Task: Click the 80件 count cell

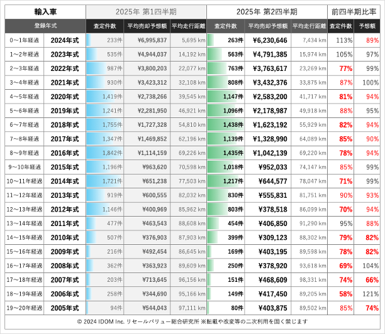Action: (x=226, y=308)
